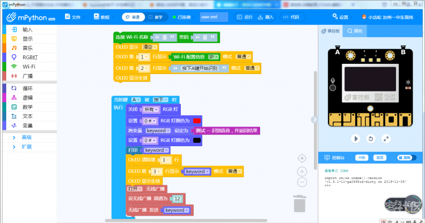The height and width of the screenshot is (223, 425).
Task: Open the line number 1 dropdown in OLED block
Action: point(144,57)
